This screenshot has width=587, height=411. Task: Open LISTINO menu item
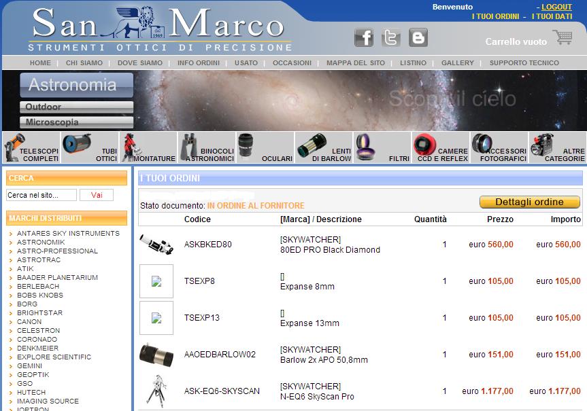coord(413,62)
